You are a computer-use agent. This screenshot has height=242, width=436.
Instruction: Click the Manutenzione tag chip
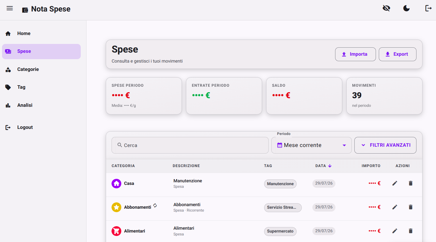tap(280, 184)
